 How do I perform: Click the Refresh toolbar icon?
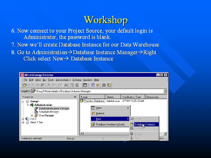[98, 85]
